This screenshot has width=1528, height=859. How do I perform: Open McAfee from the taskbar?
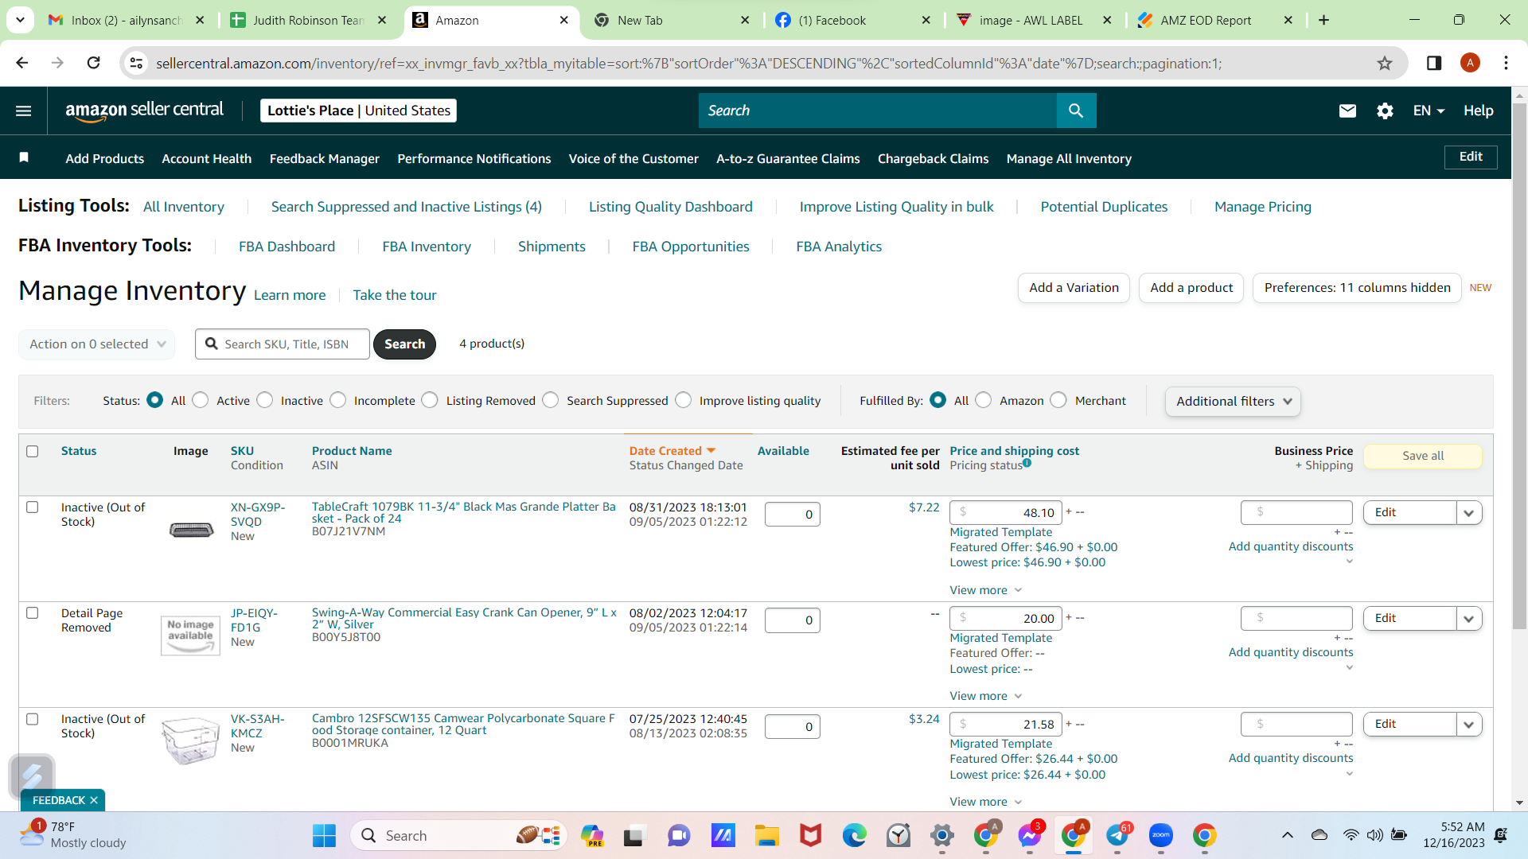810,835
